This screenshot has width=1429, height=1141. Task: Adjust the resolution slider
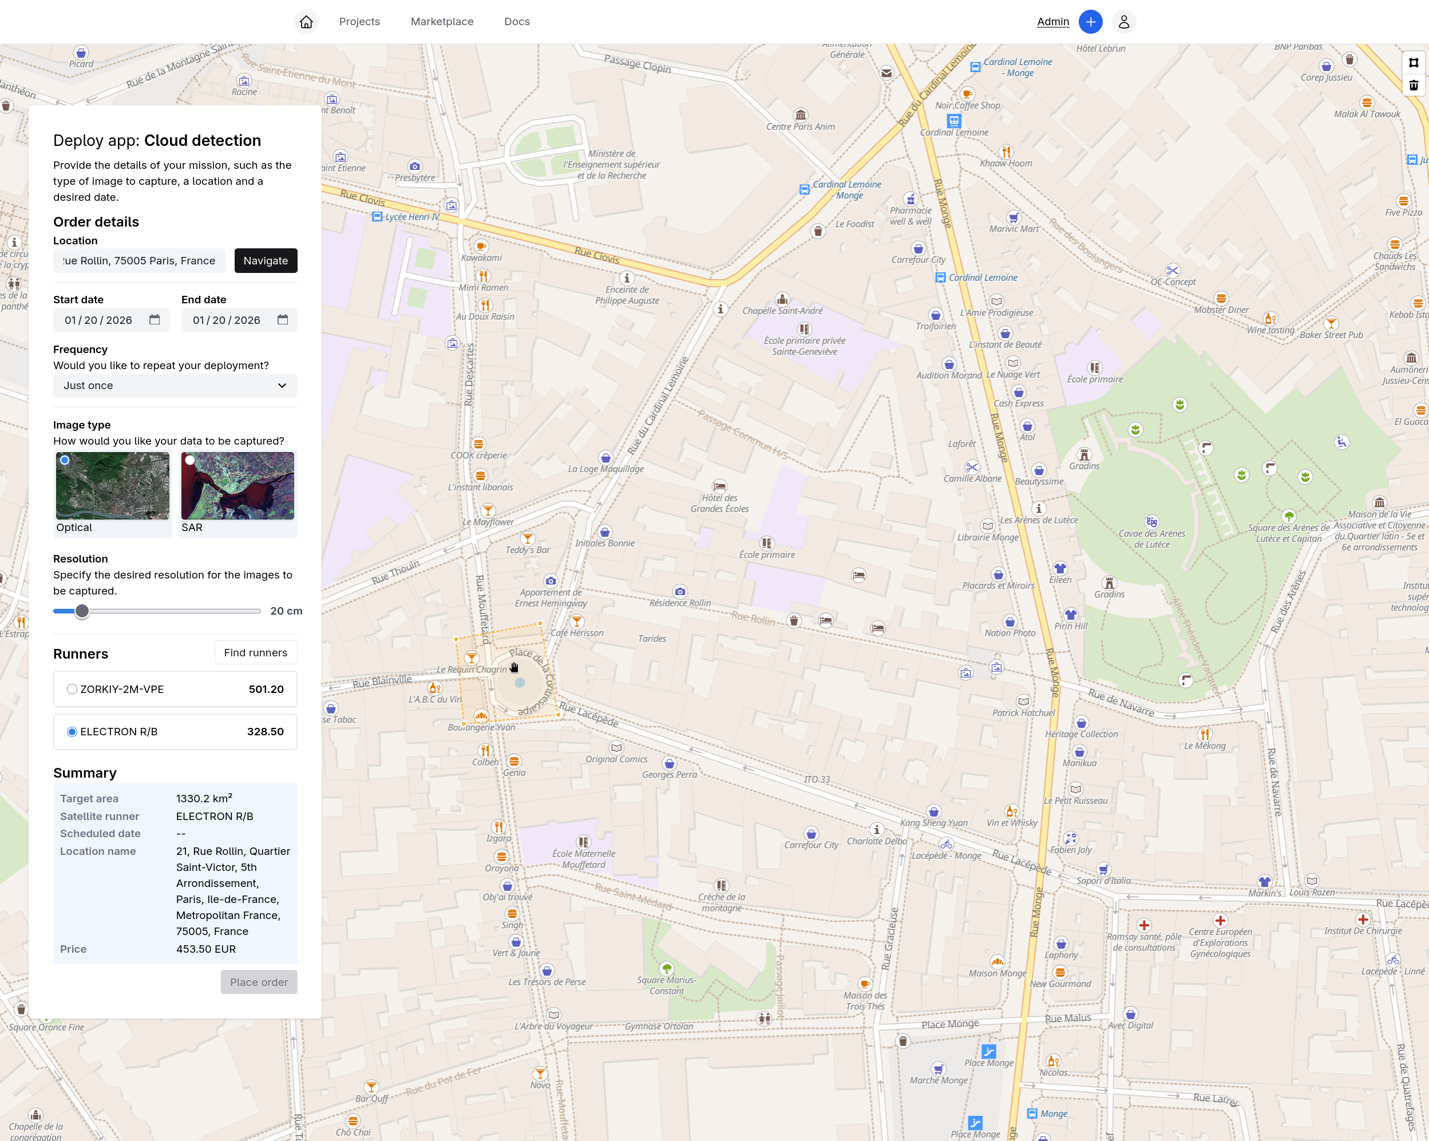[82, 611]
